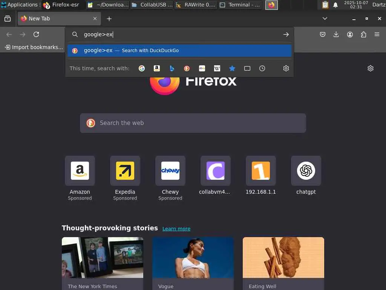Open The New York Times story thumbnail

(103, 258)
